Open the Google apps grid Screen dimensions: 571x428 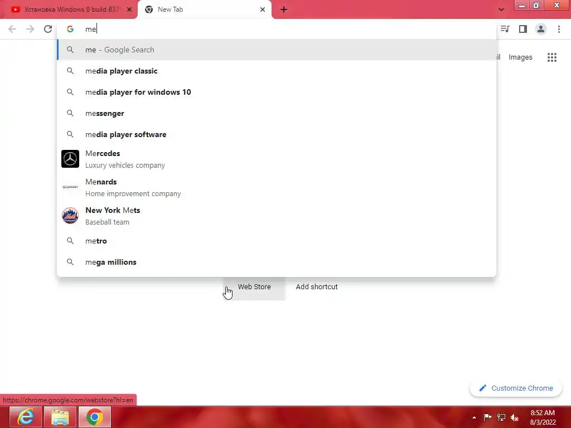pos(551,57)
